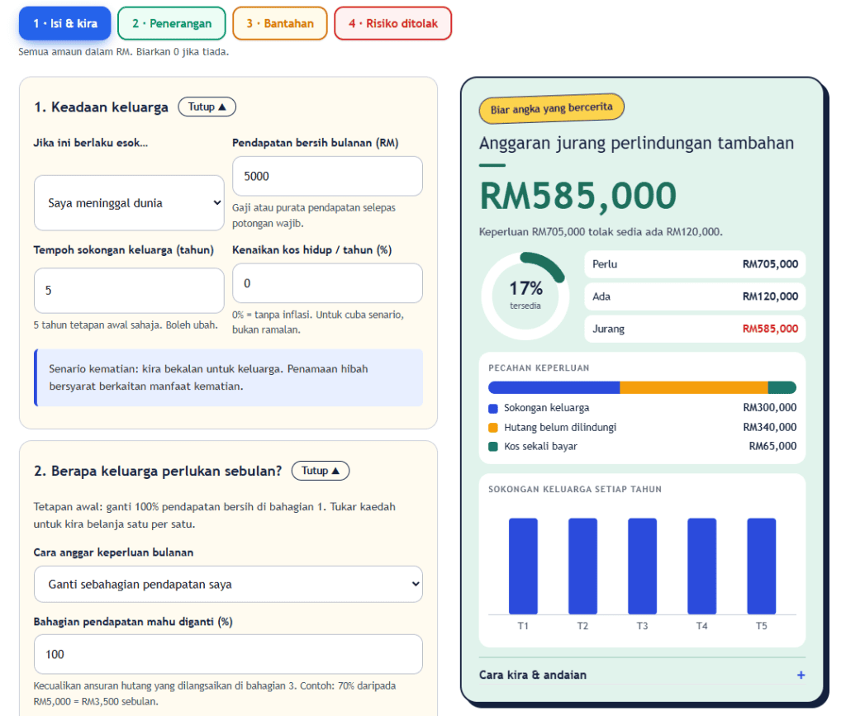
Task: Click the blue segment of Pecahan keperluan bar
Action: [554, 387]
